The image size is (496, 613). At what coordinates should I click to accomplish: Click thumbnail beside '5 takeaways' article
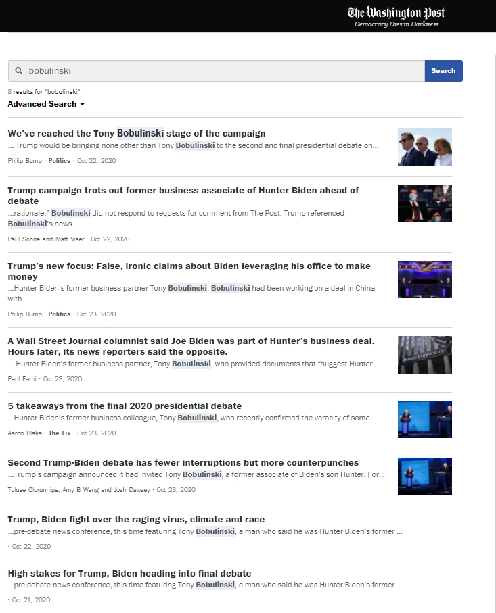coord(425,419)
